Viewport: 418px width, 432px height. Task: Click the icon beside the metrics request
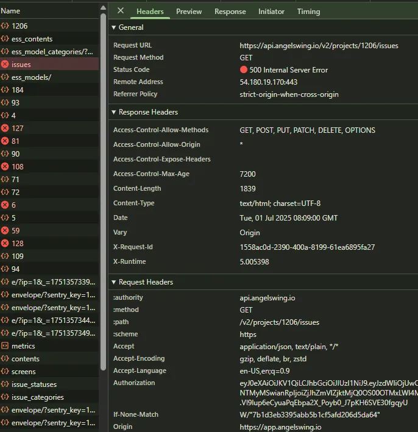5,346
